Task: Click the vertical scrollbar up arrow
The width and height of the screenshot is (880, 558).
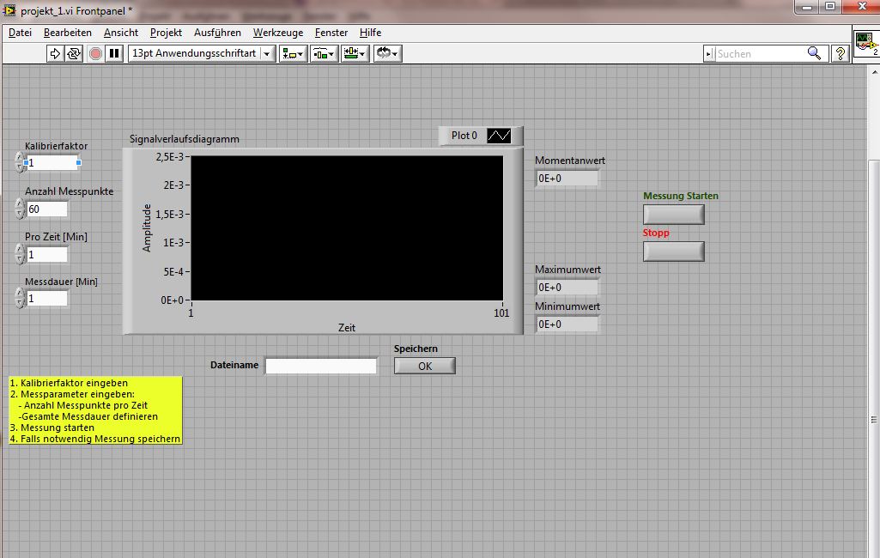Action: pyautogui.click(x=874, y=72)
